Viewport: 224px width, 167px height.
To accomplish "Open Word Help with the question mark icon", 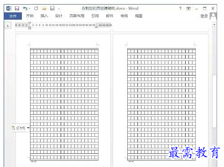I will pyautogui.click(x=180, y=8).
